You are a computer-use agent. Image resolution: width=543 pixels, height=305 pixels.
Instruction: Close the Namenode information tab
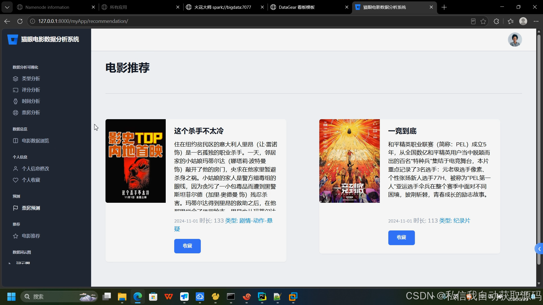click(93, 7)
